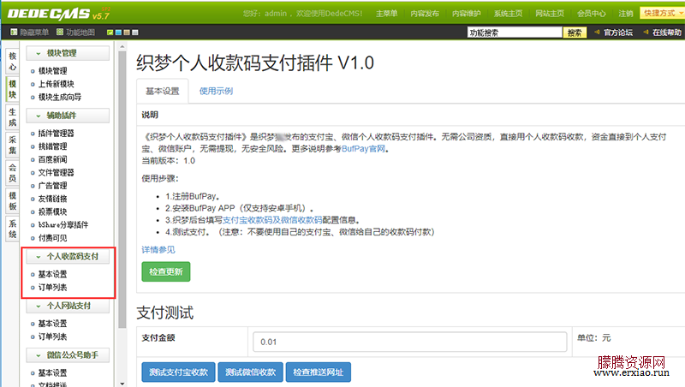Open 插件管理器 sidebar item
The height and width of the screenshot is (387, 685).
click(x=56, y=134)
